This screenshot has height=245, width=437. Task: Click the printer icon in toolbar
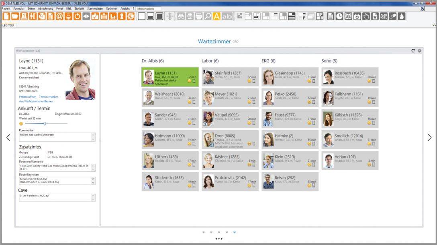pos(199,16)
